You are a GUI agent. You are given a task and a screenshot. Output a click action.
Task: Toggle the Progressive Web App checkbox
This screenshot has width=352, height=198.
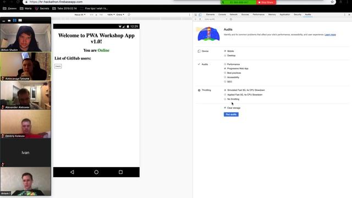coord(225,68)
